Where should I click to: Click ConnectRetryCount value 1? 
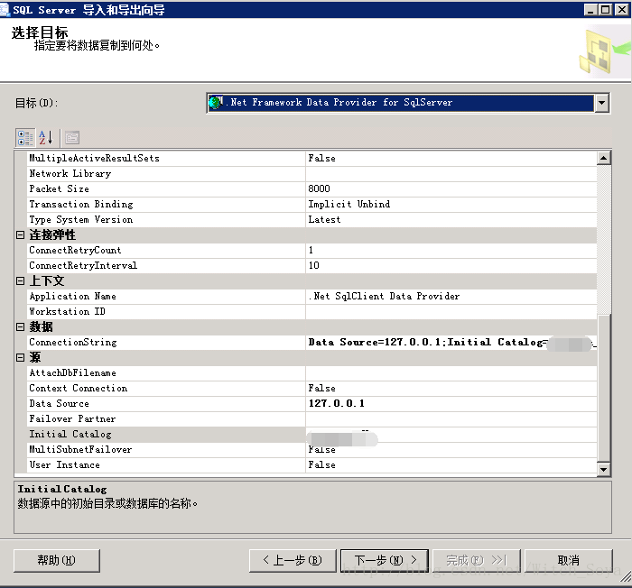451,250
